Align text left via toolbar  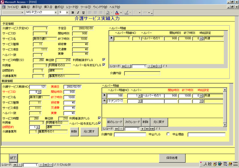click(x=90, y=13)
